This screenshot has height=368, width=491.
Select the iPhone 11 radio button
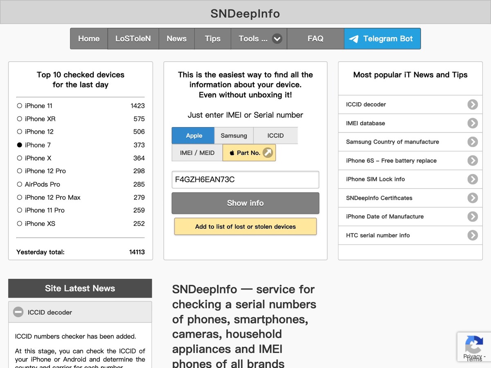[x=19, y=106]
